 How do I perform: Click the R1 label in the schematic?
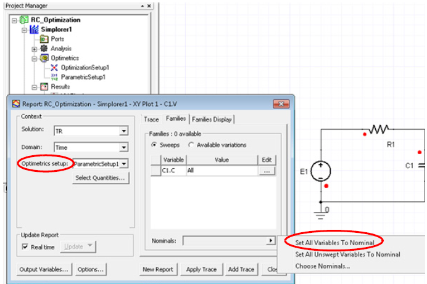pos(391,144)
